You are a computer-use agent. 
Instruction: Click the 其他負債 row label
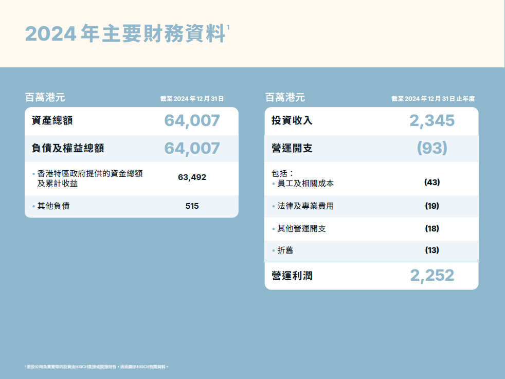pyautogui.click(x=53, y=206)
